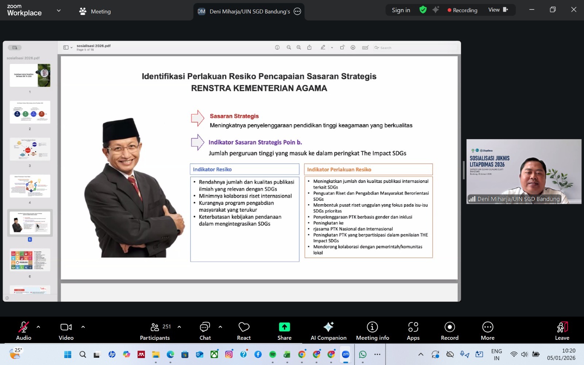Open the More options menu
584x365 pixels.
(488, 331)
